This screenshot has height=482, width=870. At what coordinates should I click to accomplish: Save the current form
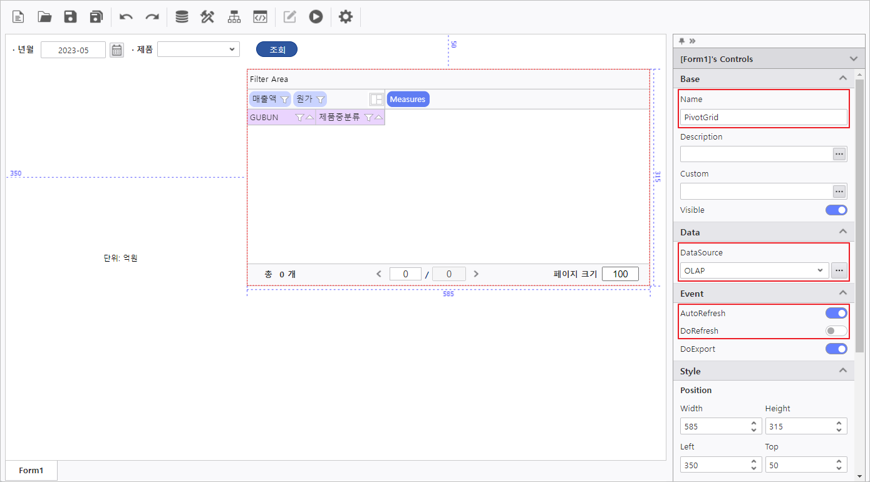pos(70,17)
